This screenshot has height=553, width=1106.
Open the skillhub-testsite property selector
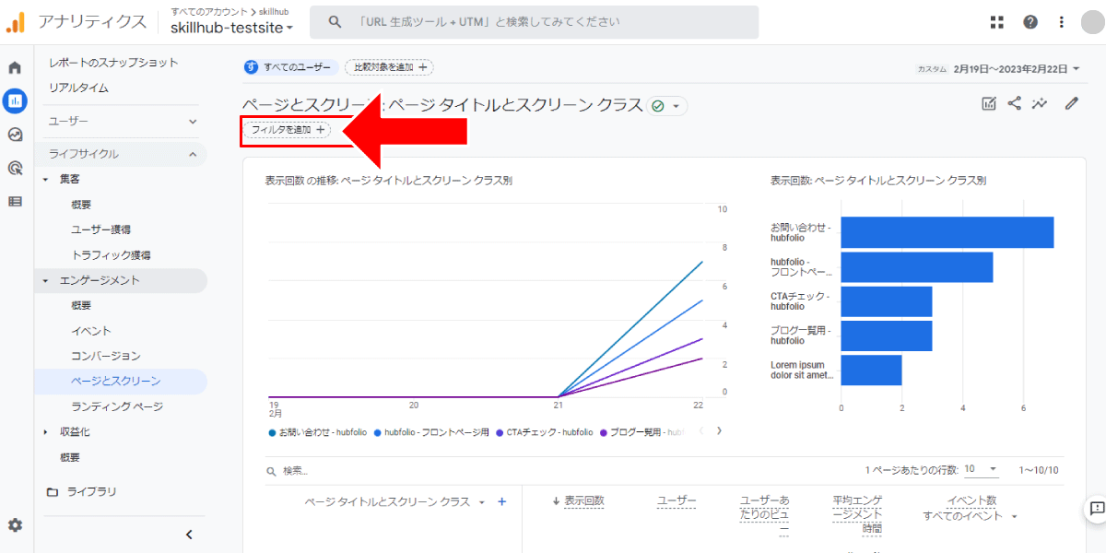[232, 28]
